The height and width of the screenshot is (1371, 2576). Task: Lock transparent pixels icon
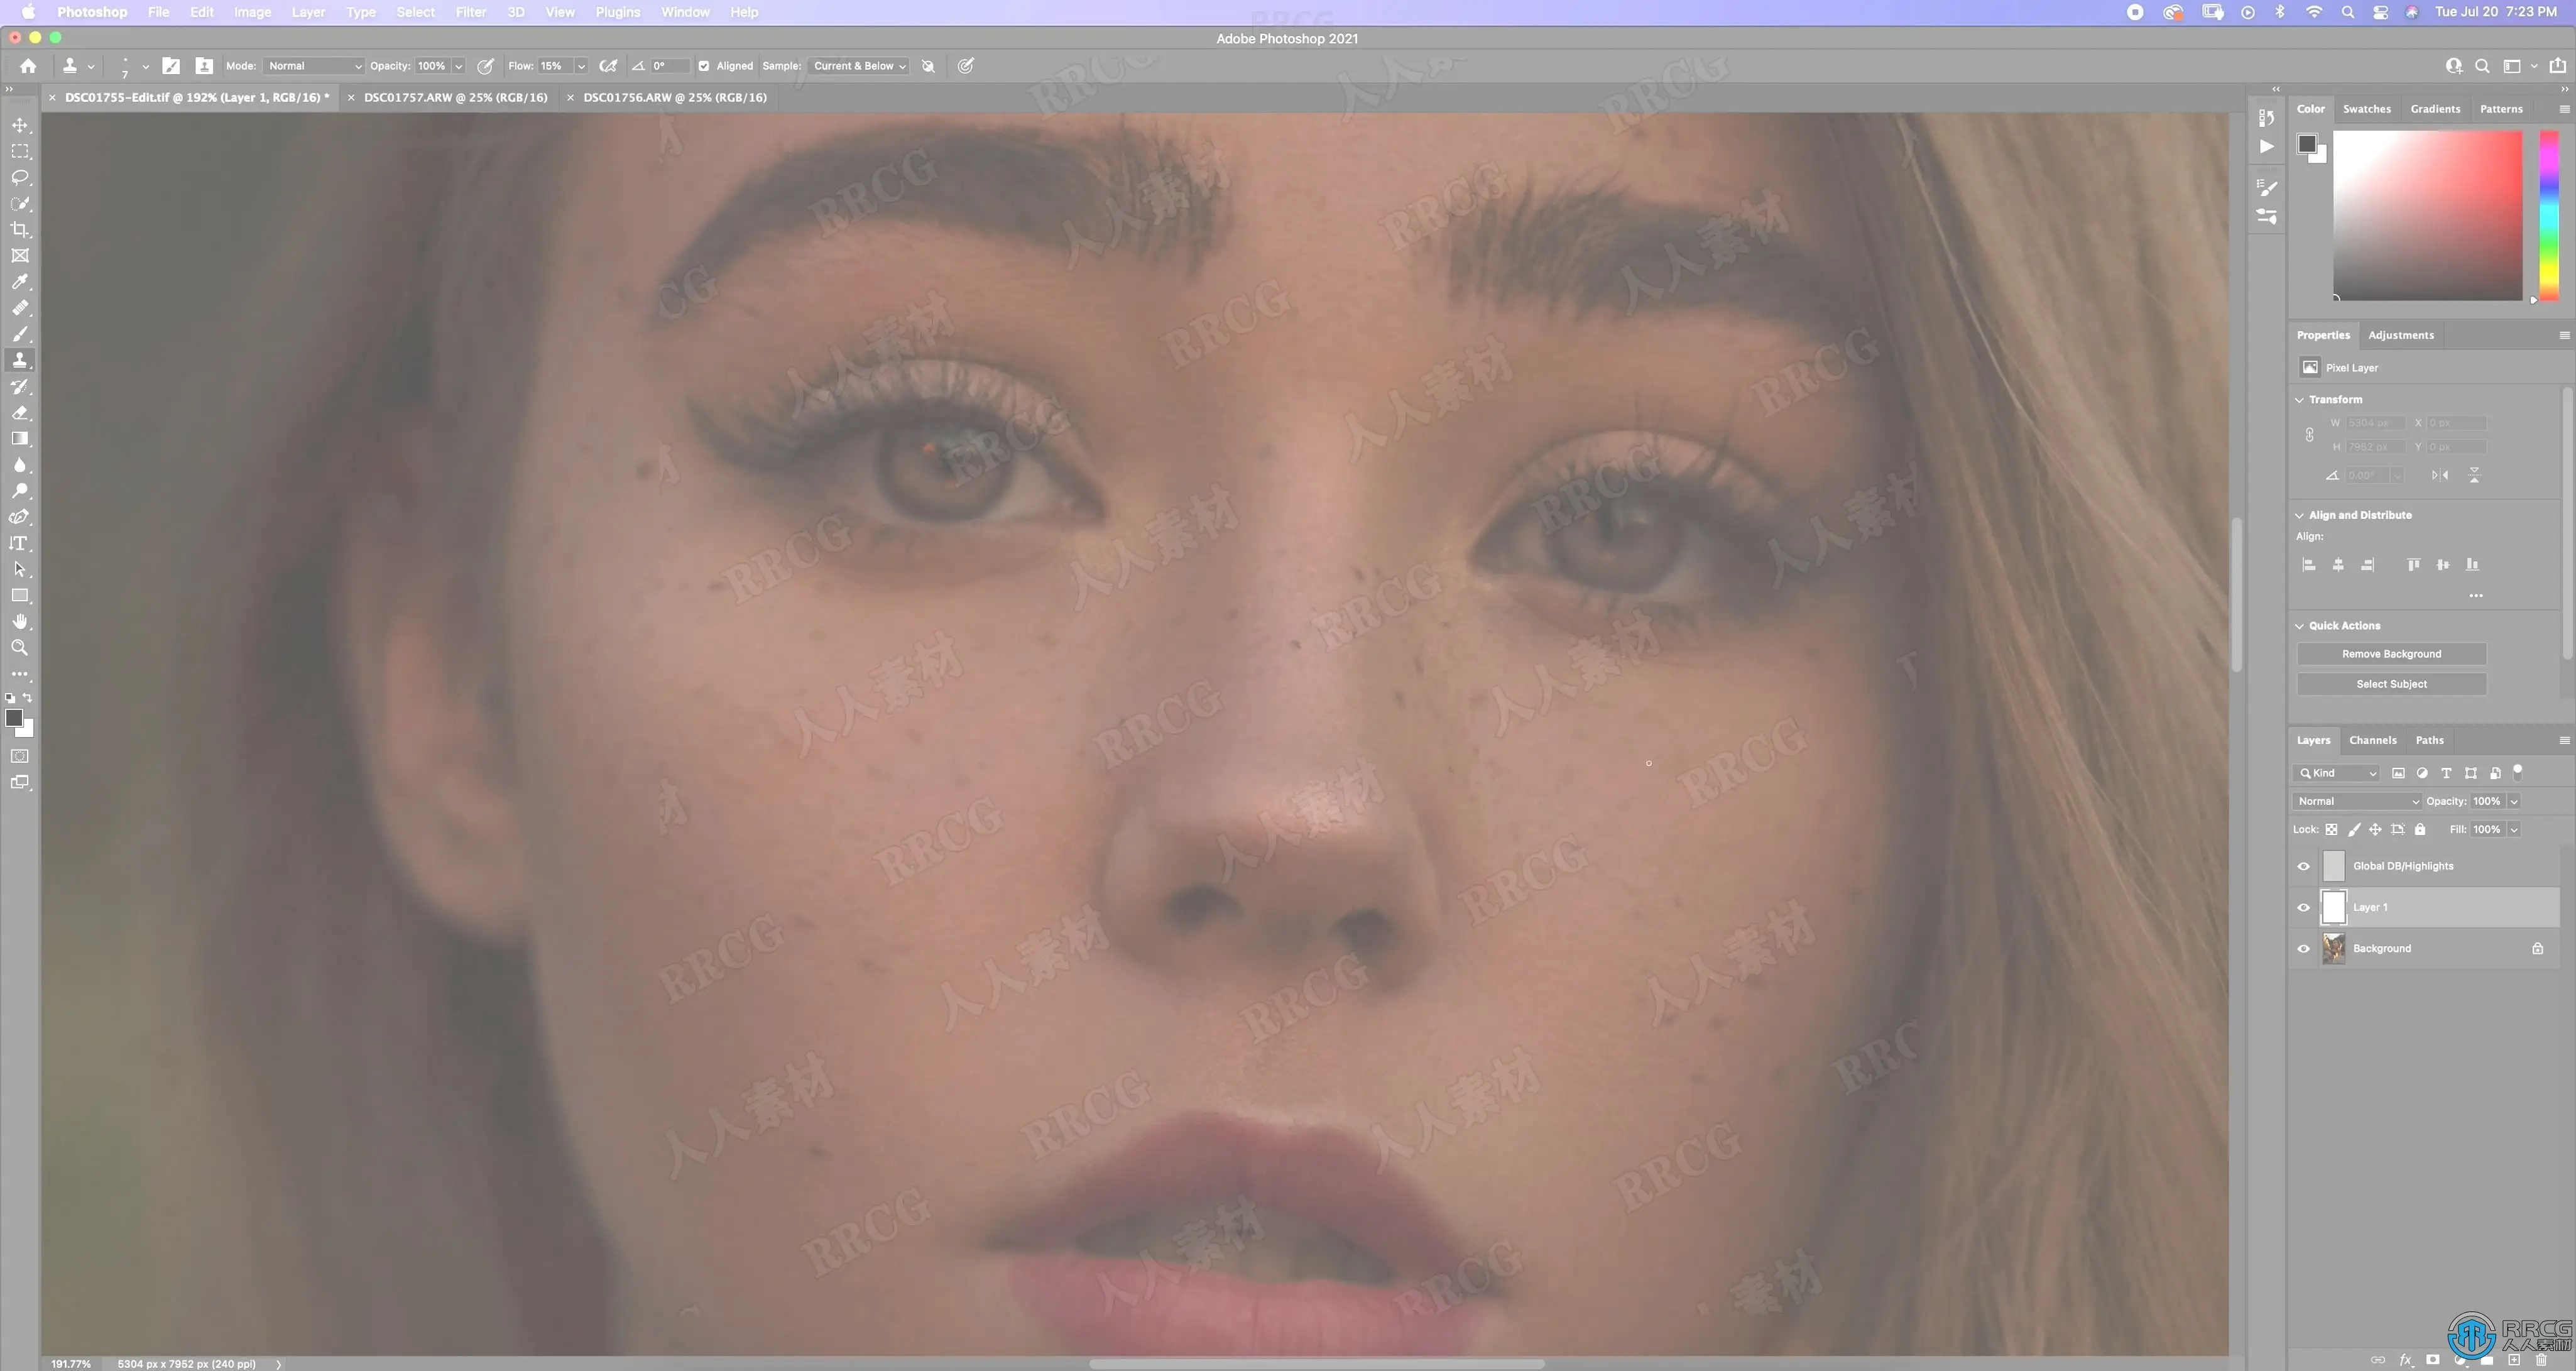click(x=2331, y=829)
